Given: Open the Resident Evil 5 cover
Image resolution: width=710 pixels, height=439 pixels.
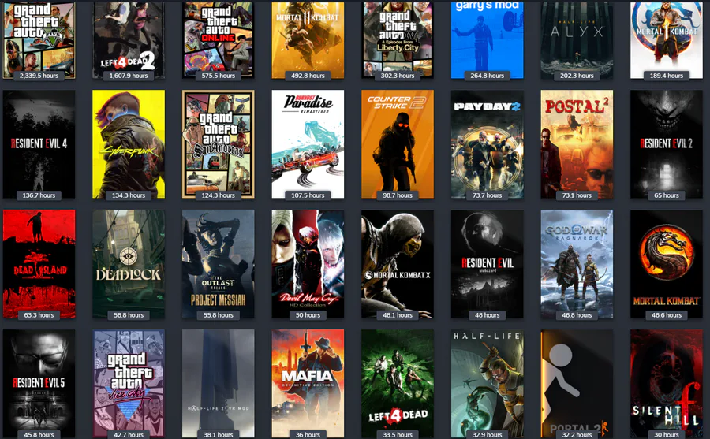Looking at the screenshot, I should tap(39, 384).
